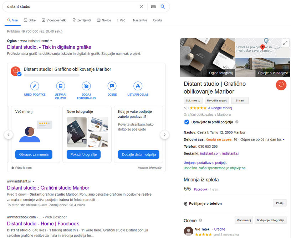Viewport: 291px width, 238px height.
Task: Click the Distant studio profile logo with verified badge
Action: (x=16, y=71)
